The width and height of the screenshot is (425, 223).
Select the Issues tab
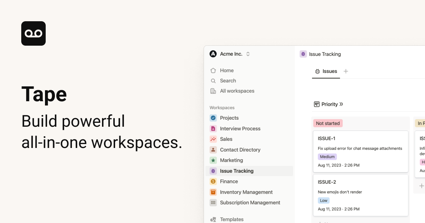pos(326,71)
